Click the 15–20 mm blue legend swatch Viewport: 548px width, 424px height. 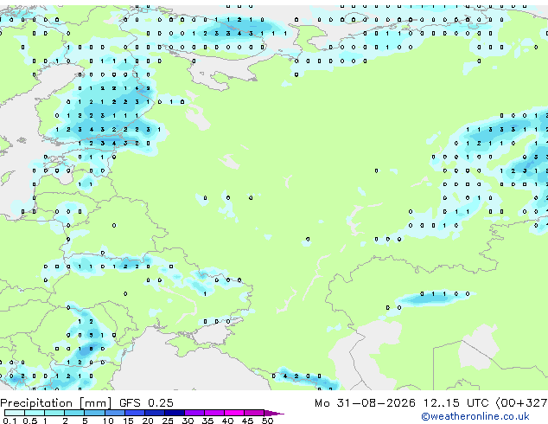pos(135,413)
